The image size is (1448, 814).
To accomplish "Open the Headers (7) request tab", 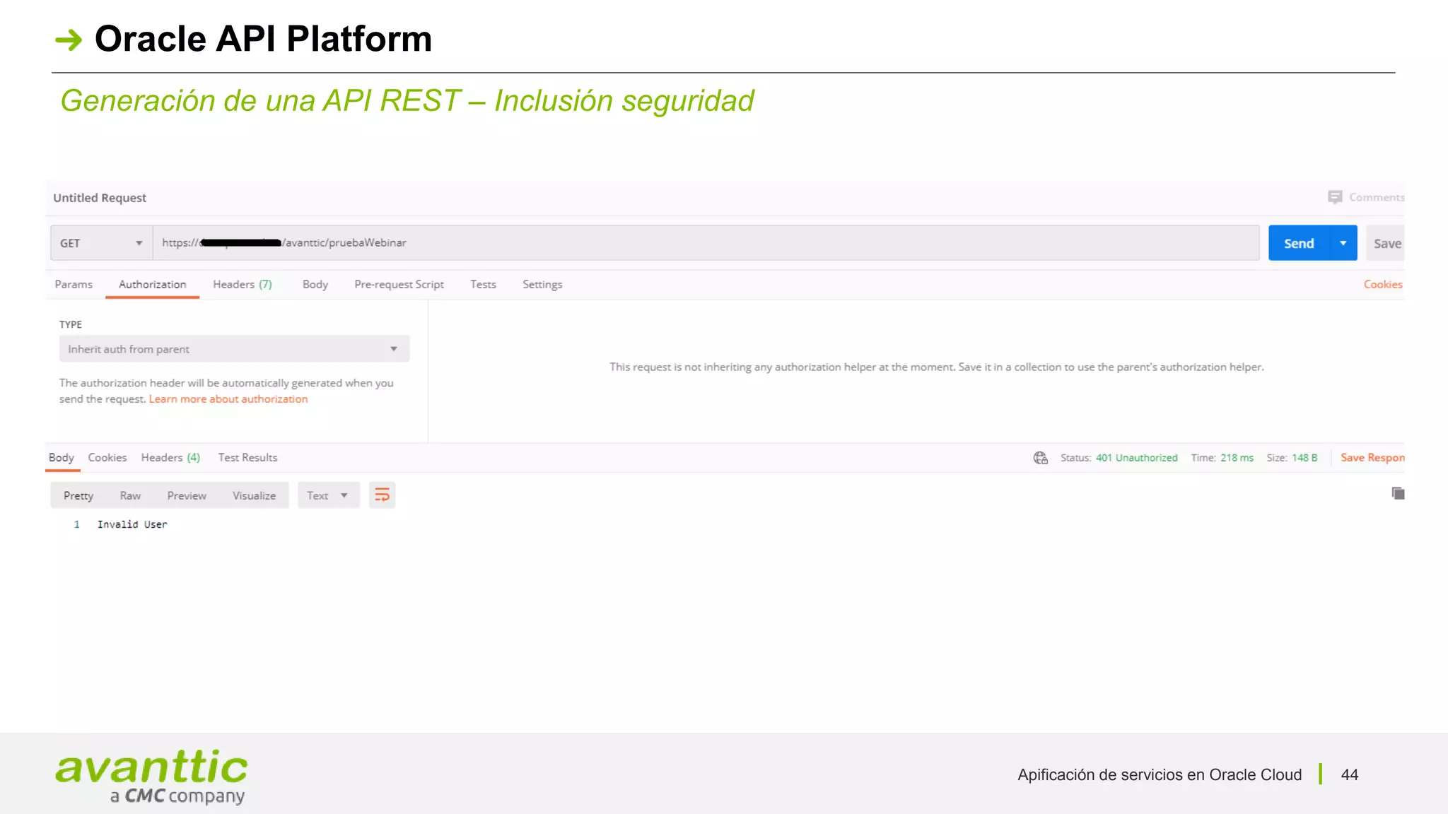I will point(243,284).
